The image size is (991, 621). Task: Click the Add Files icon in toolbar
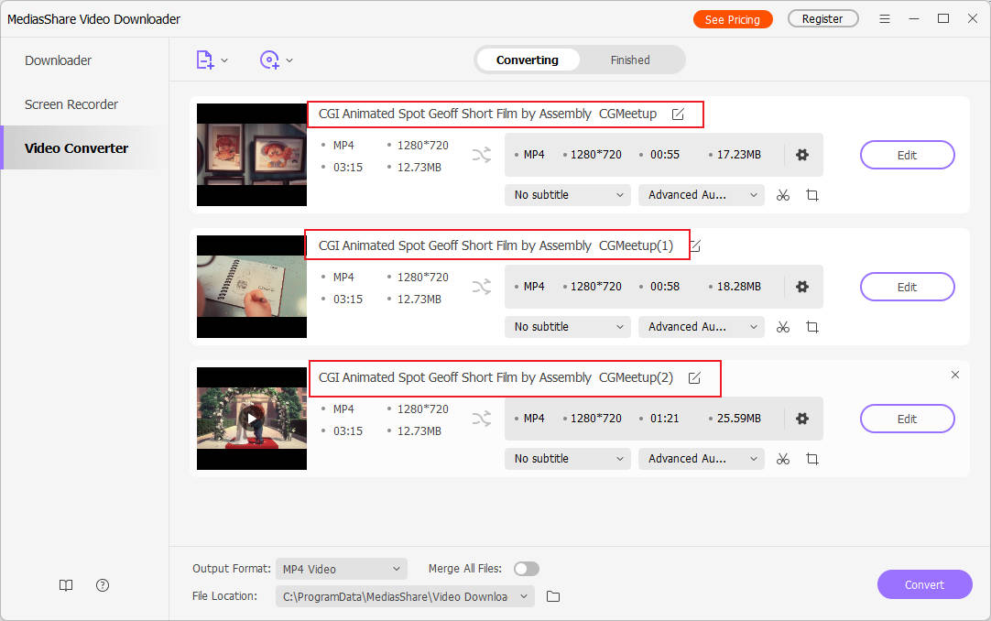(205, 60)
